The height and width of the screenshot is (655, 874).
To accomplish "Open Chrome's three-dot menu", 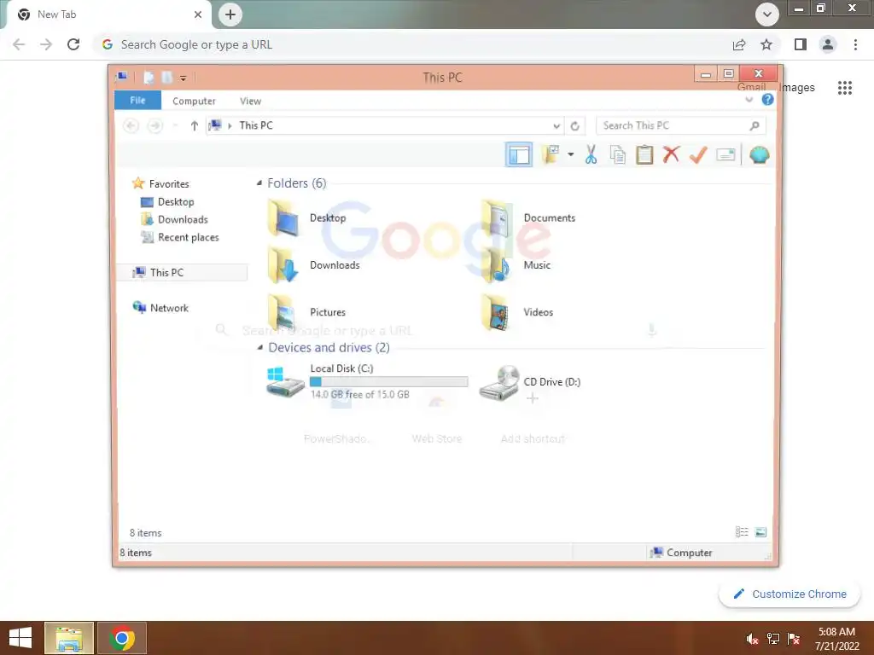I will (x=855, y=44).
